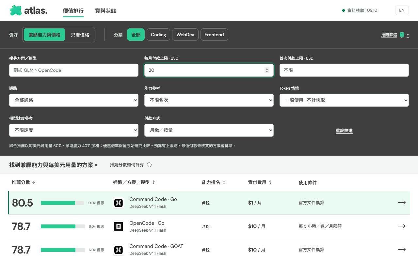Click the Command Code · GOAT plan name
The image size is (418, 261).
[x=156, y=246]
